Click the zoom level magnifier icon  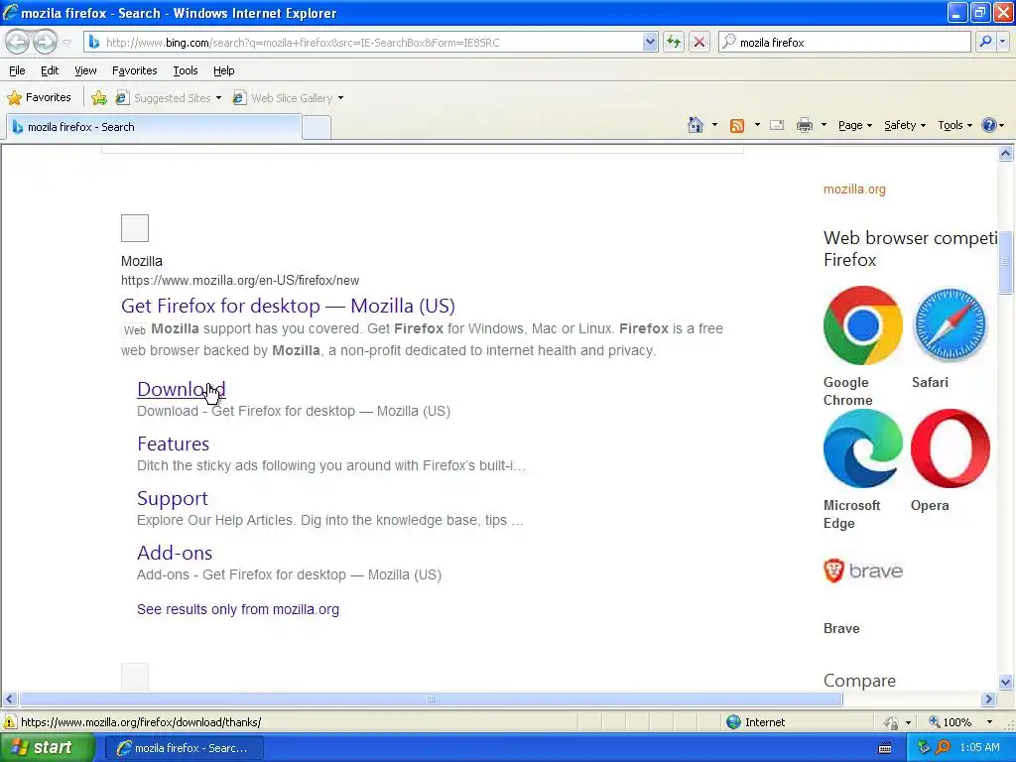point(935,722)
